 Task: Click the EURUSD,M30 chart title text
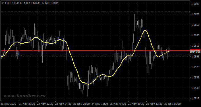tap(14, 3)
